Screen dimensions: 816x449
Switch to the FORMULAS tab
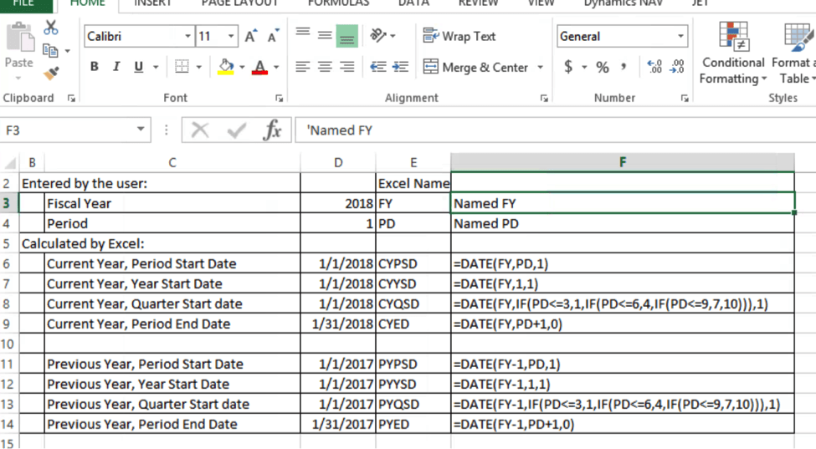[338, 3]
